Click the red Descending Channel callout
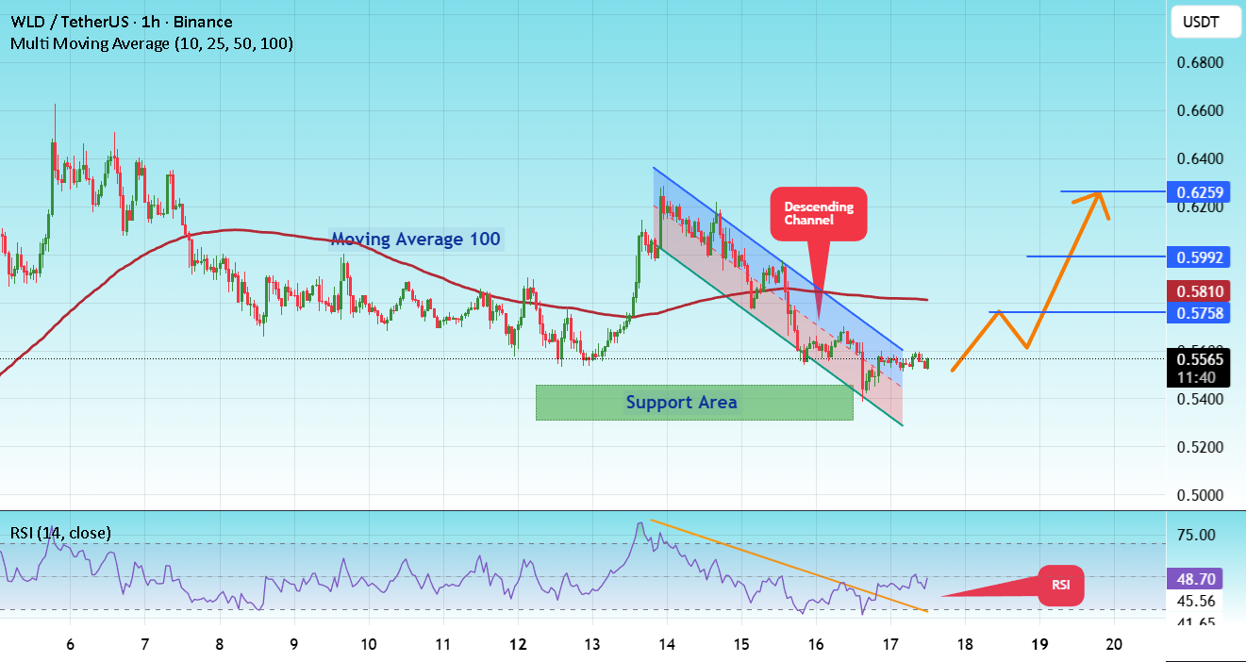Screen dimensions: 1246x662 coord(819,213)
